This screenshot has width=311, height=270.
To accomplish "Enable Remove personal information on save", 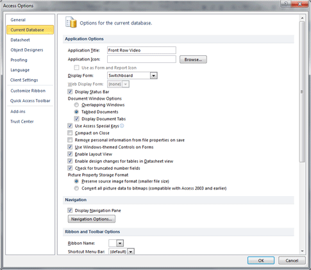I will tap(70, 140).
